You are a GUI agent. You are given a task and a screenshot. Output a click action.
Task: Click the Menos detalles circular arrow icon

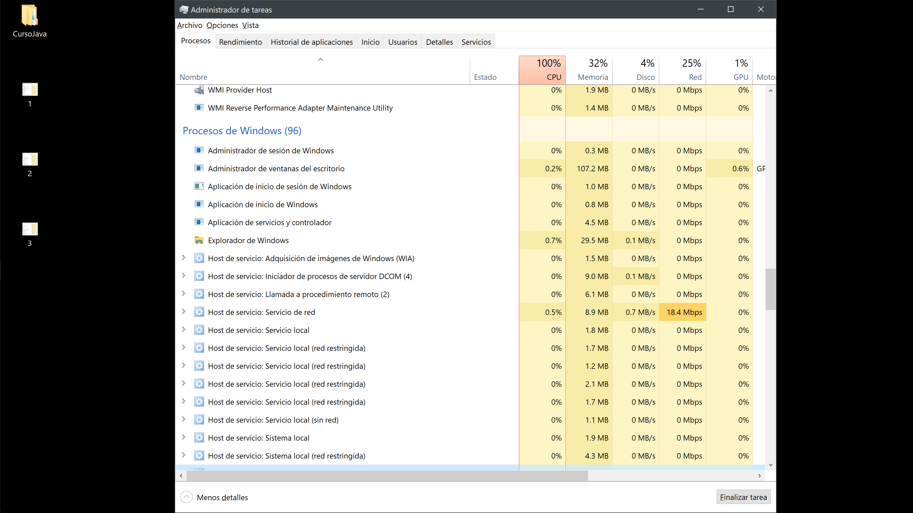click(x=186, y=497)
